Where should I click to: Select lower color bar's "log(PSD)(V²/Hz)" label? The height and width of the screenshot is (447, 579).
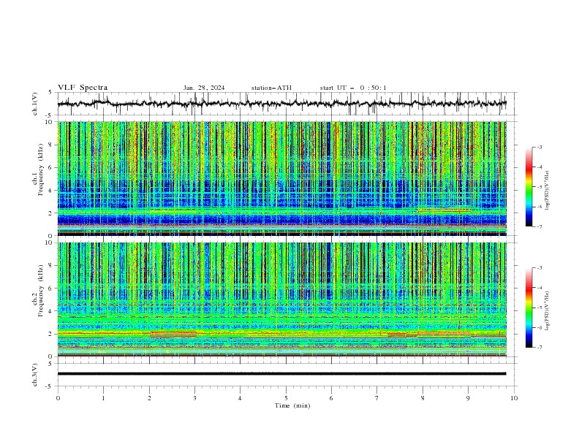tap(547, 311)
